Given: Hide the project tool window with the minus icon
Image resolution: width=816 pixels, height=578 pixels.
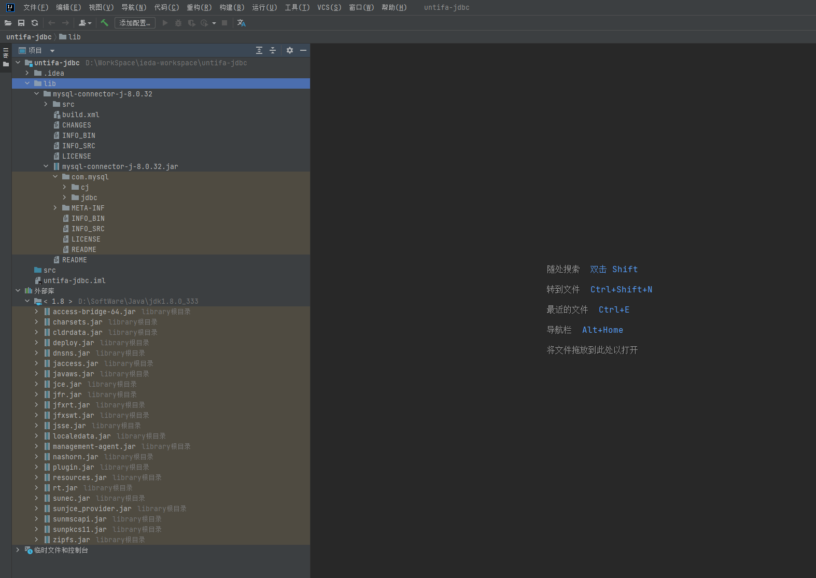Looking at the screenshot, I should (303, 50).
